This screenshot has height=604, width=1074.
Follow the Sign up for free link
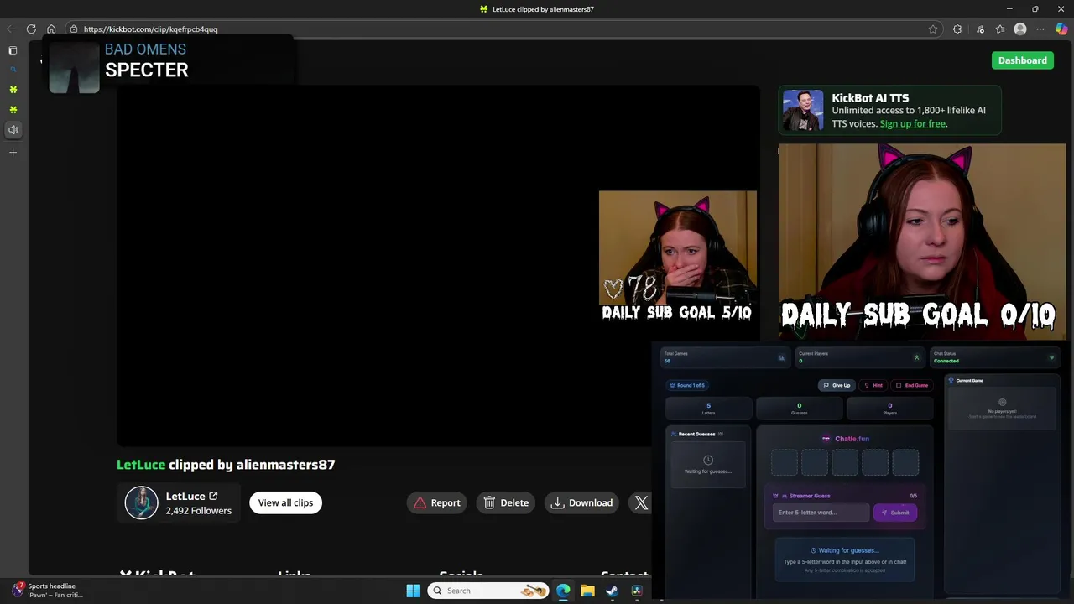point(912,124)
